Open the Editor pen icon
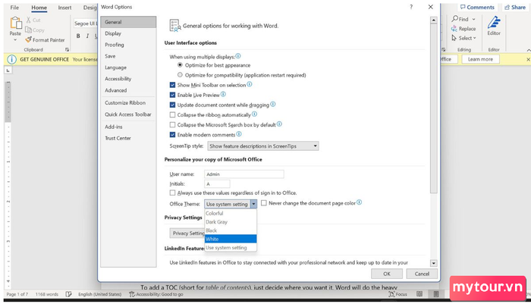This screenshot has width=531, height=307. click(x=494, y=23)
